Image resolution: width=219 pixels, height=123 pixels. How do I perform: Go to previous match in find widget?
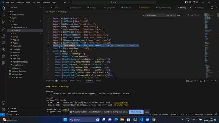(x=189, y=15)
